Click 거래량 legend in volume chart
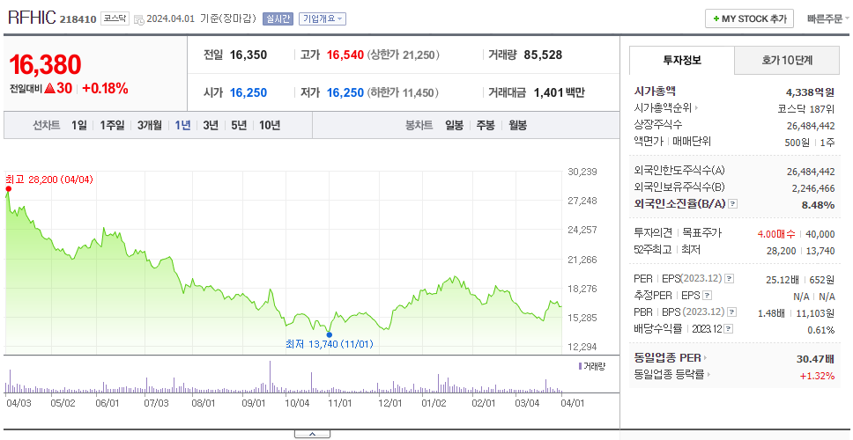 (591, 367)
